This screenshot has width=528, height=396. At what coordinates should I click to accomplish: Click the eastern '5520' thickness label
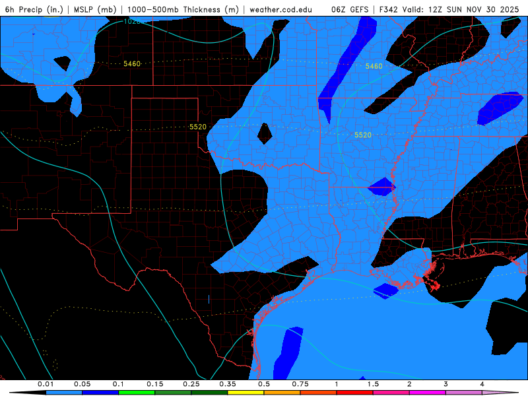363,135
